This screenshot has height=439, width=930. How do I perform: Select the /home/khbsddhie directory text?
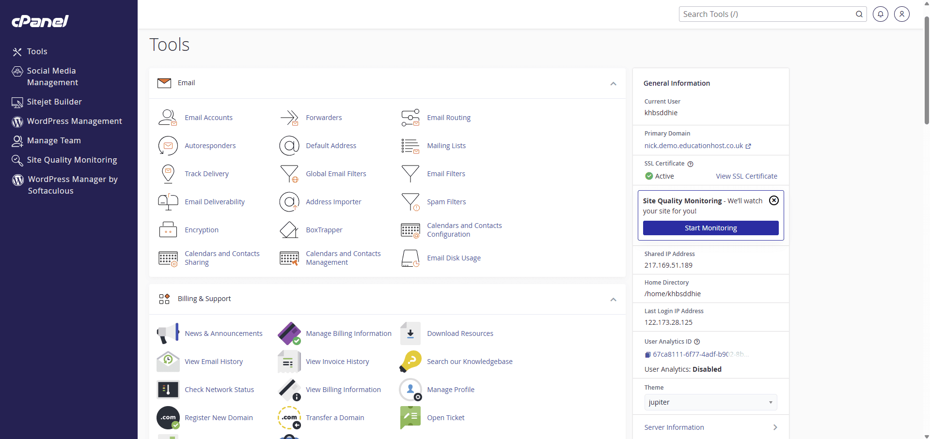673,294
